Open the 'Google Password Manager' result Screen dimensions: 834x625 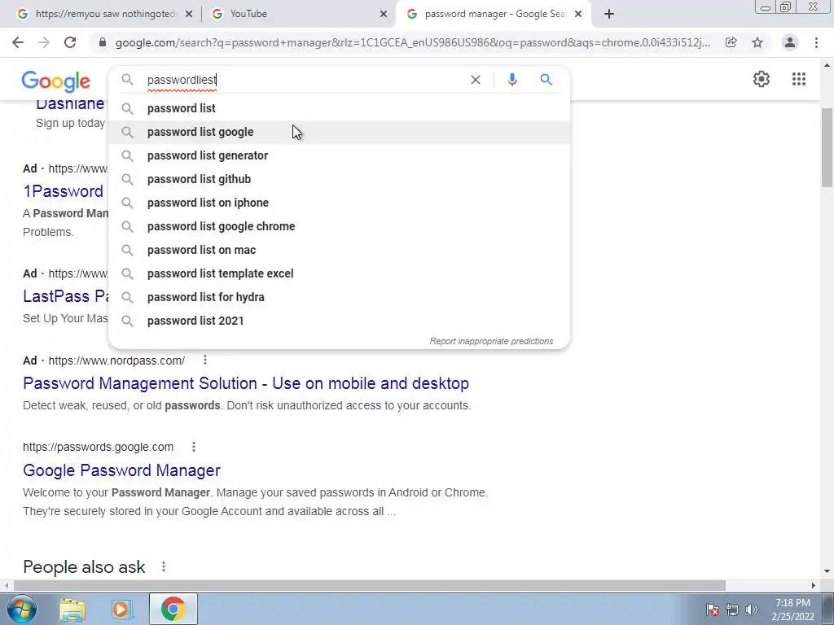pos(121,470)
